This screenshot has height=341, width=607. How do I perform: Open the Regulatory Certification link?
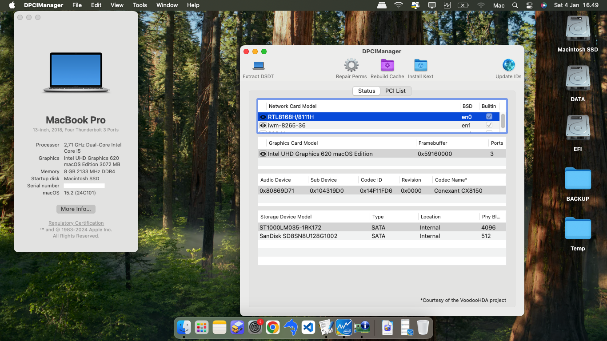coord(76,223)
